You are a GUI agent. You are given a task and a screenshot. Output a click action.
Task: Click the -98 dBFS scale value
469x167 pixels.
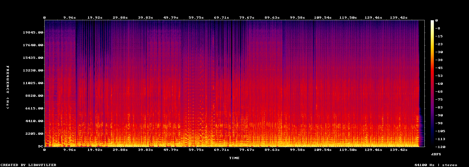[x=439, y=123]
